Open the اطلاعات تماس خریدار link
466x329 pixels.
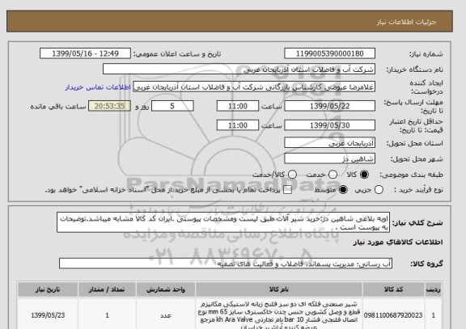(98, 87)
